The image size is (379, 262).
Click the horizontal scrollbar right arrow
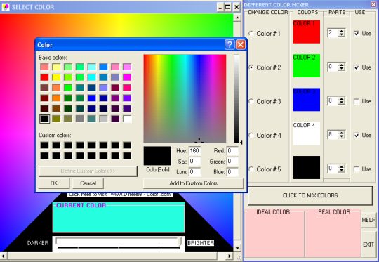click(230, 256)
